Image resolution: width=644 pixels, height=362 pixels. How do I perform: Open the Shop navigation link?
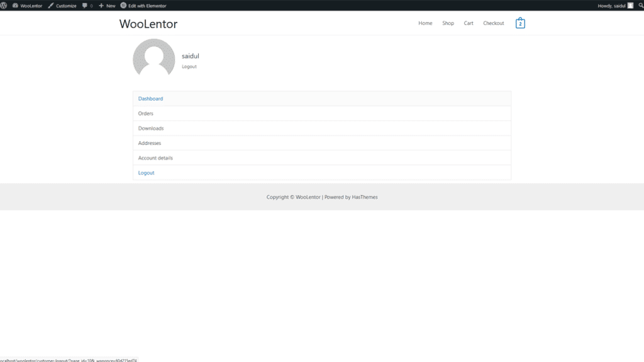click(448, 23)
